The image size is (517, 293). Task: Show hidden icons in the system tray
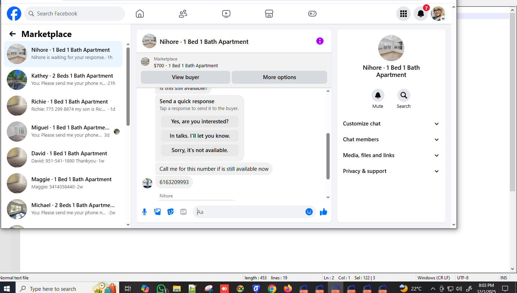(x=433, y=289)
